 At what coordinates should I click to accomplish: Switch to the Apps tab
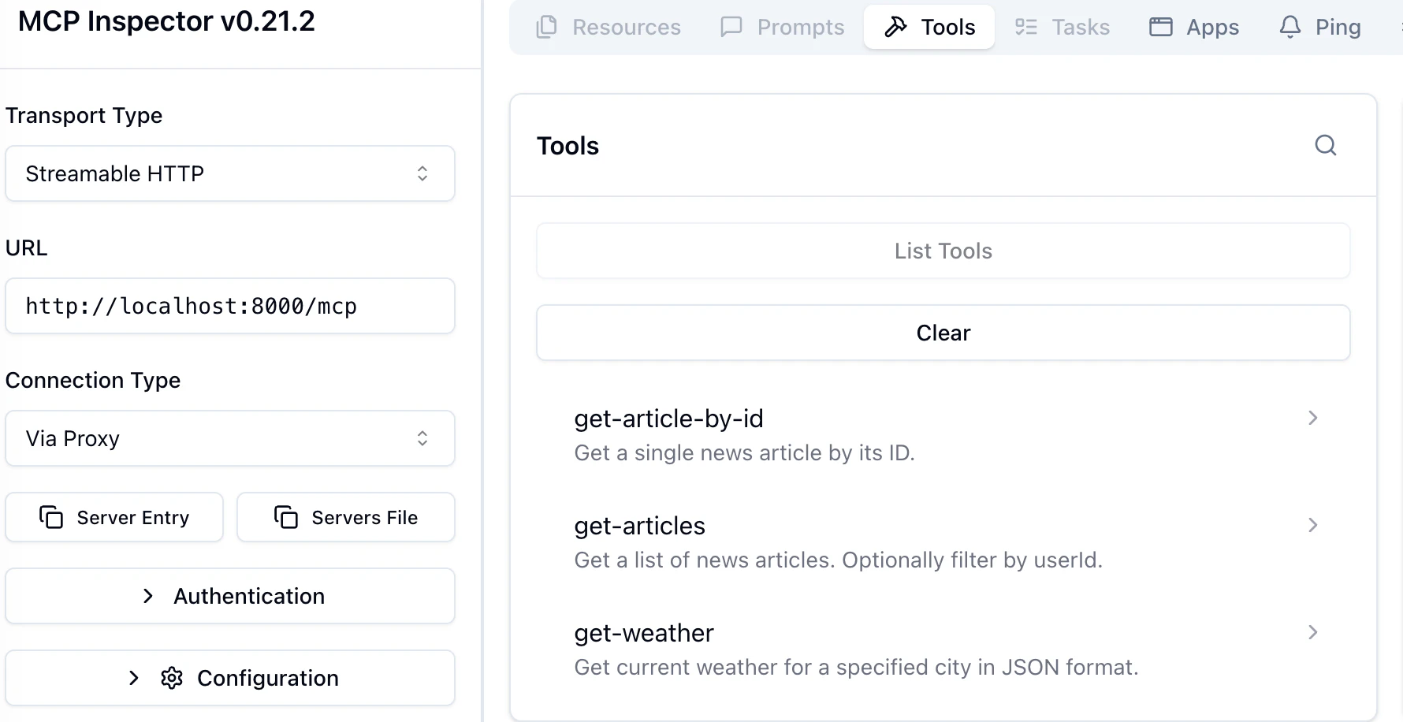[x=1194, y=27]
